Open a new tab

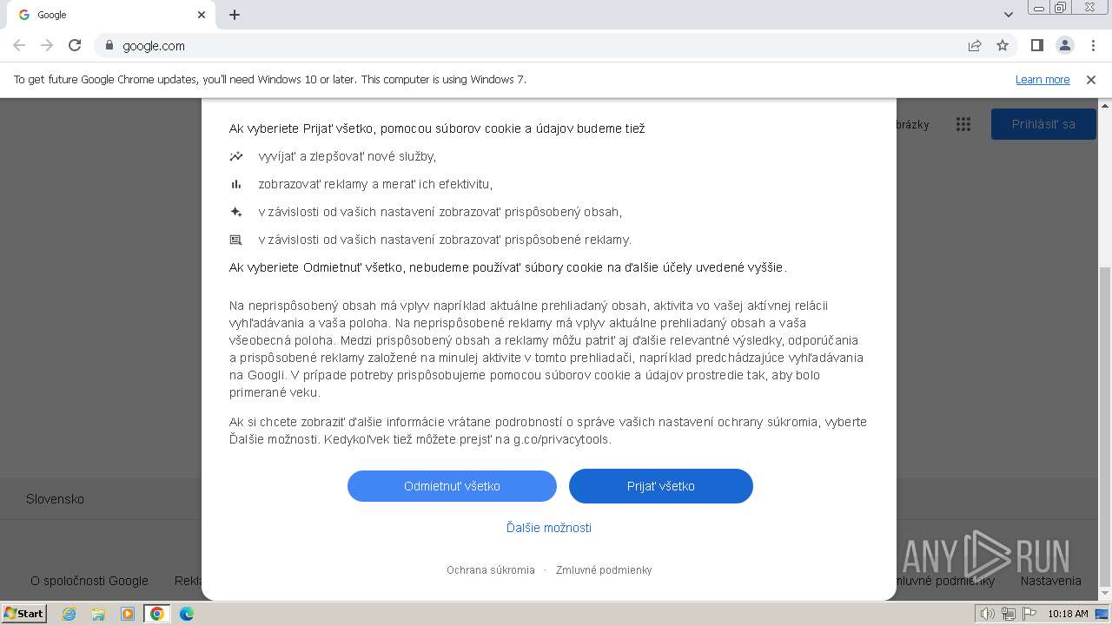(235, 15)
